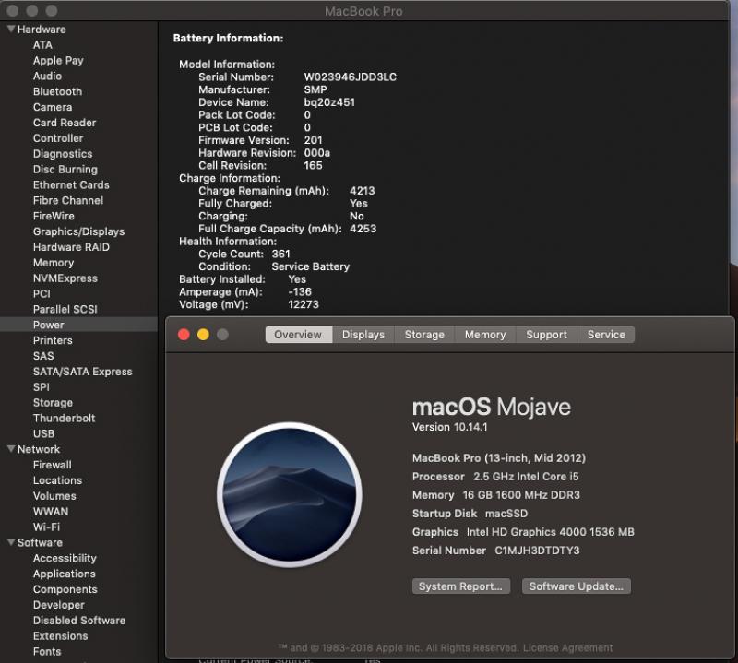Click the Version 10.14.1 text
738x663 pixels.
449,427
